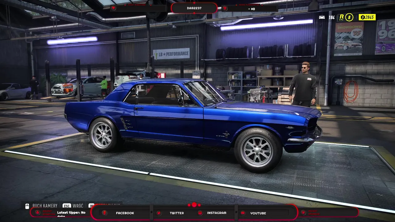Click the '- $0' donation text

252,9
